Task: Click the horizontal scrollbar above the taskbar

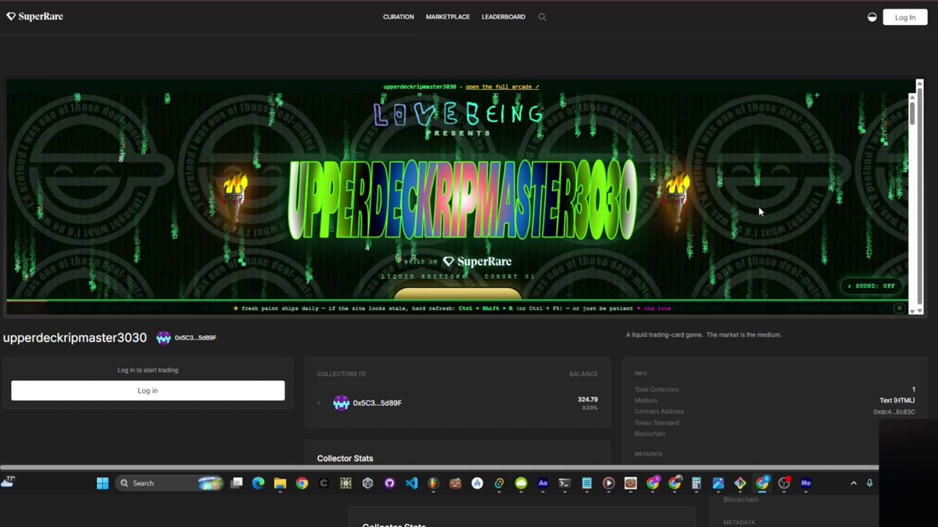Action: tap(439, 468)
